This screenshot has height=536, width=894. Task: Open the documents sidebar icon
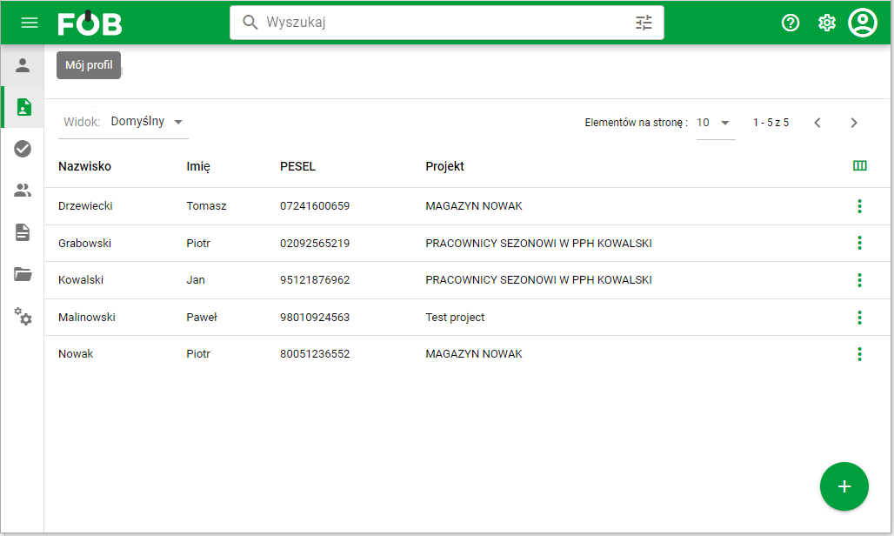[23, 232]
